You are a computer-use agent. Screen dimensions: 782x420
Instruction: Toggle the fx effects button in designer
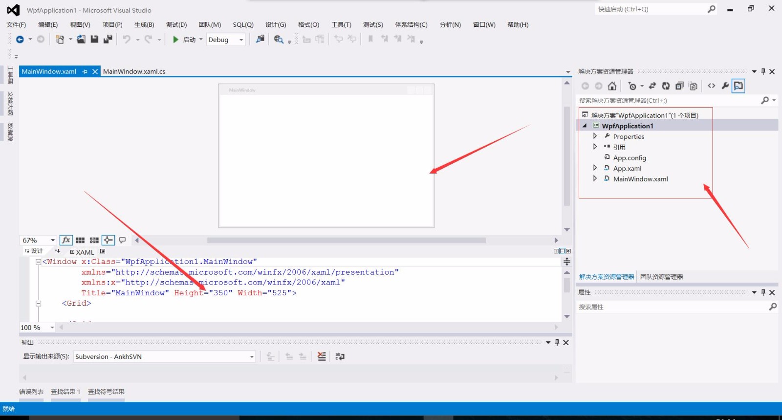[66, 240]
